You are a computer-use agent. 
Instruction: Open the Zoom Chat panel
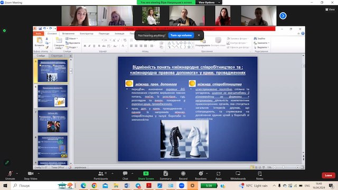click(125, 175)
